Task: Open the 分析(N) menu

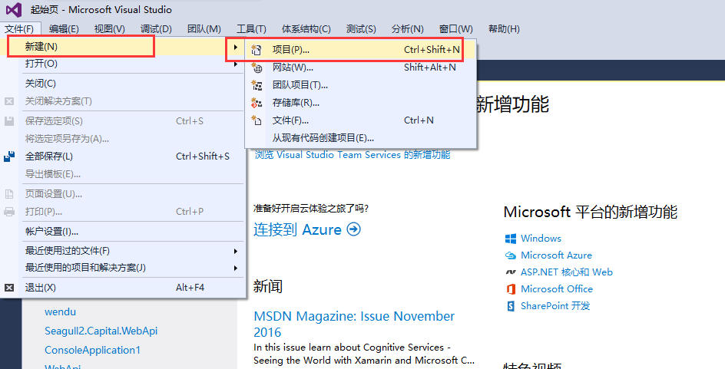Action: [407, 28]
